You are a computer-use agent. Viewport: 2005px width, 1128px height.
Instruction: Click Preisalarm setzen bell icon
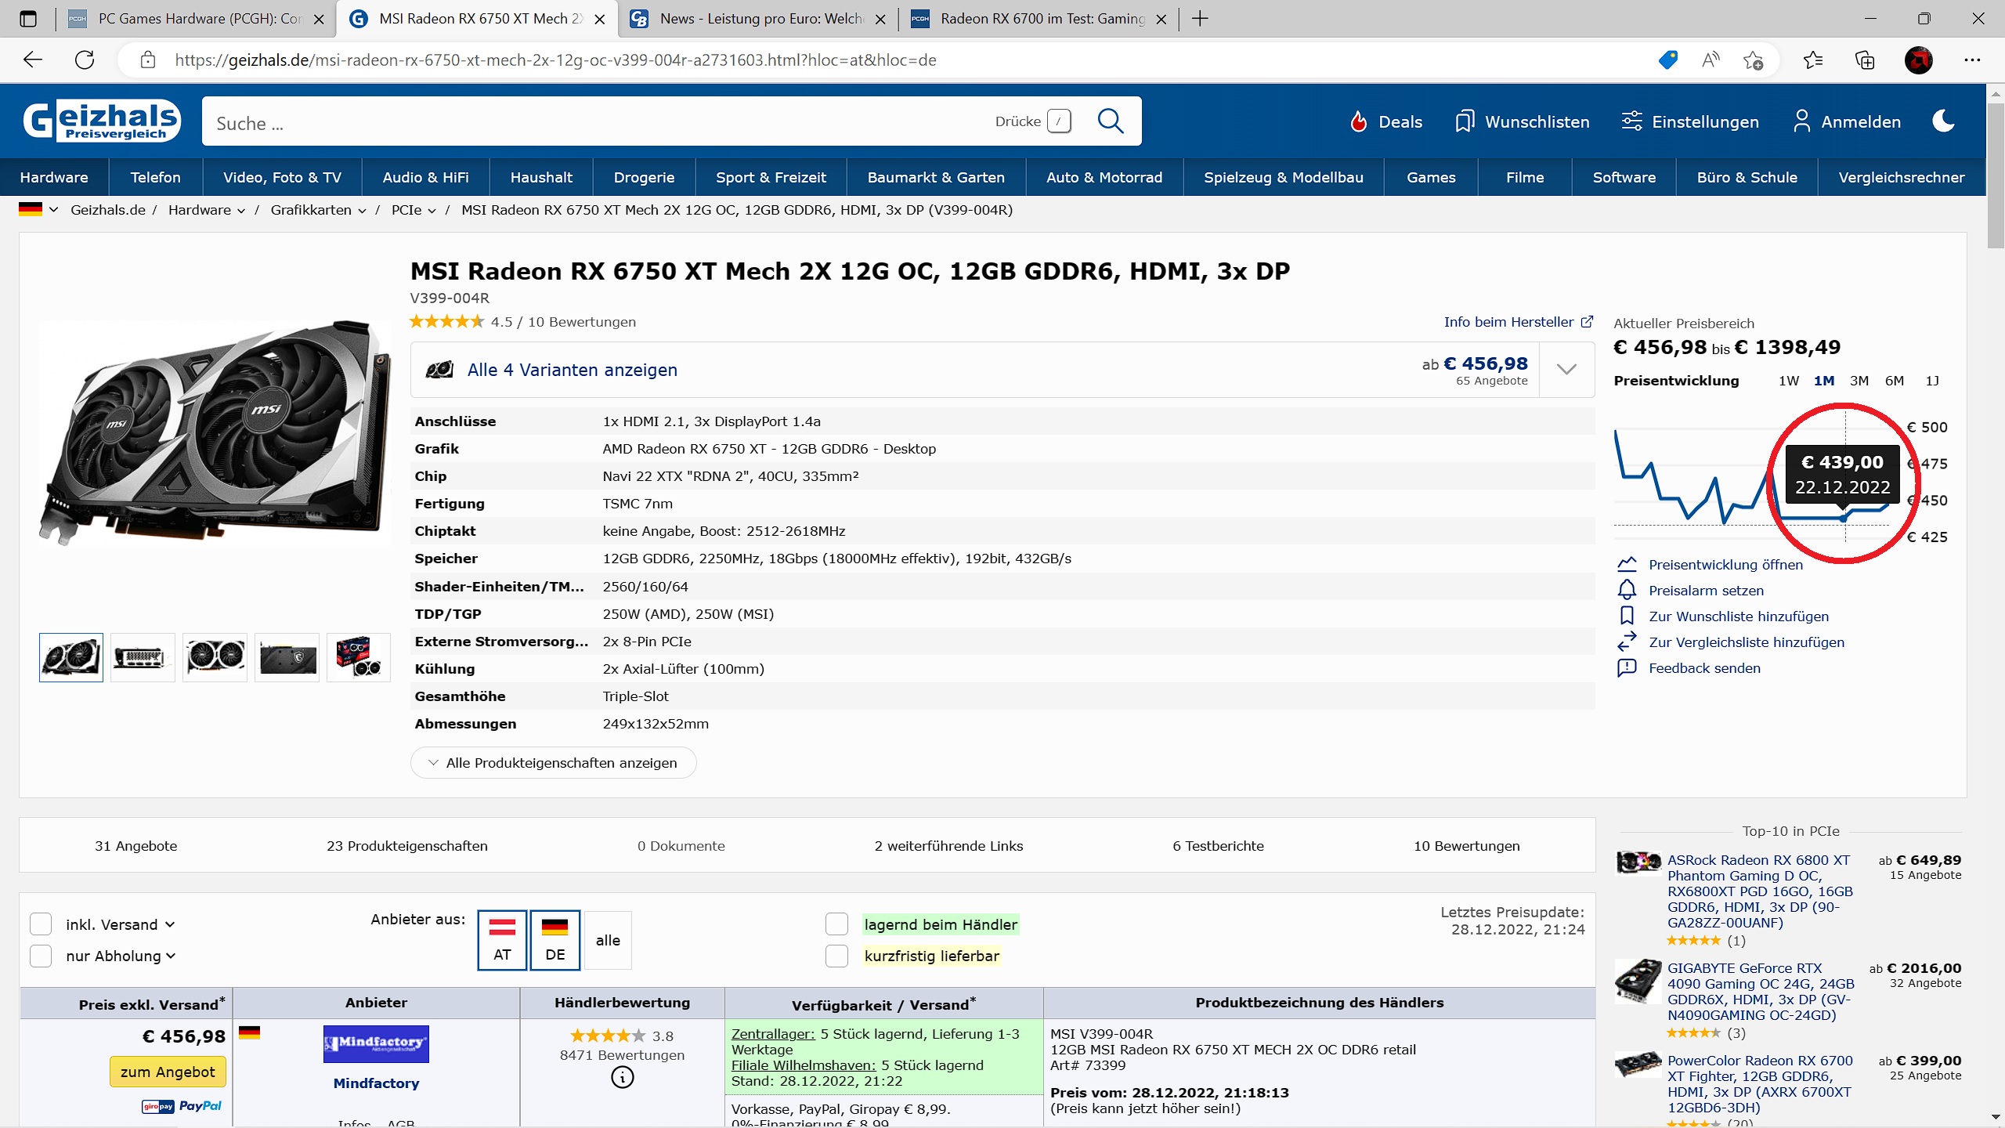[1627, 590]
